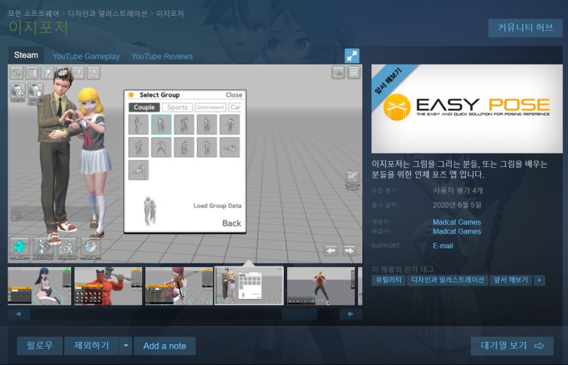Click the hamburger menu icon in Easy Pose
Screen dimensions: 568x365
(x=354, y=73)
